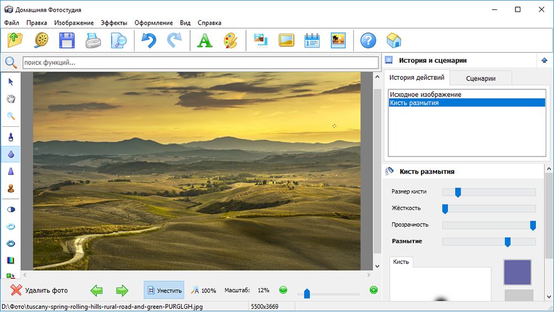Viewport: 554px width, 313px height.
Task: Click the open photo folder icon
Action: (x=15, y=40)
